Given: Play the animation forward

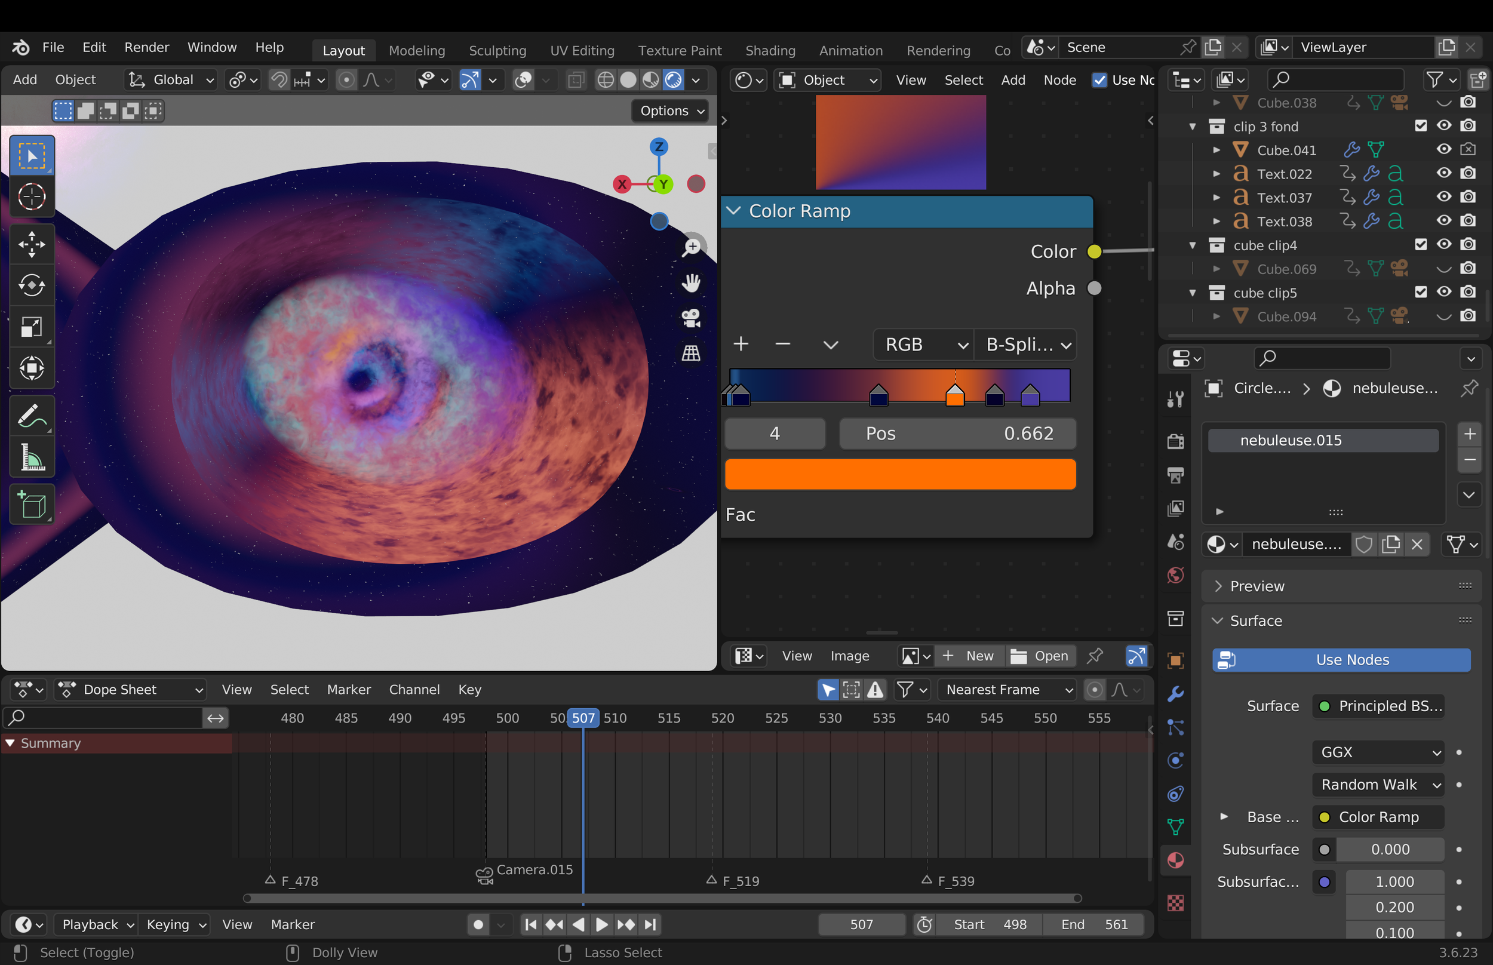Looking at the screenshot, I should [x=601, y=924].
